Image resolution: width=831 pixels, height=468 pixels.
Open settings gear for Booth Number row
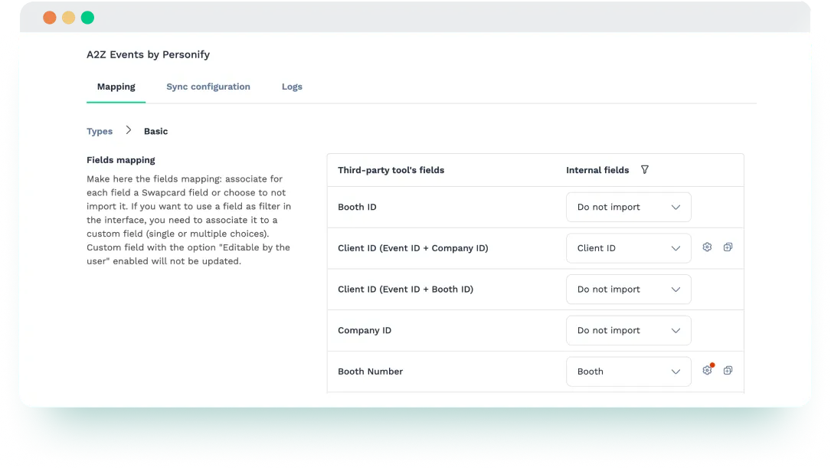pos(707,371)
